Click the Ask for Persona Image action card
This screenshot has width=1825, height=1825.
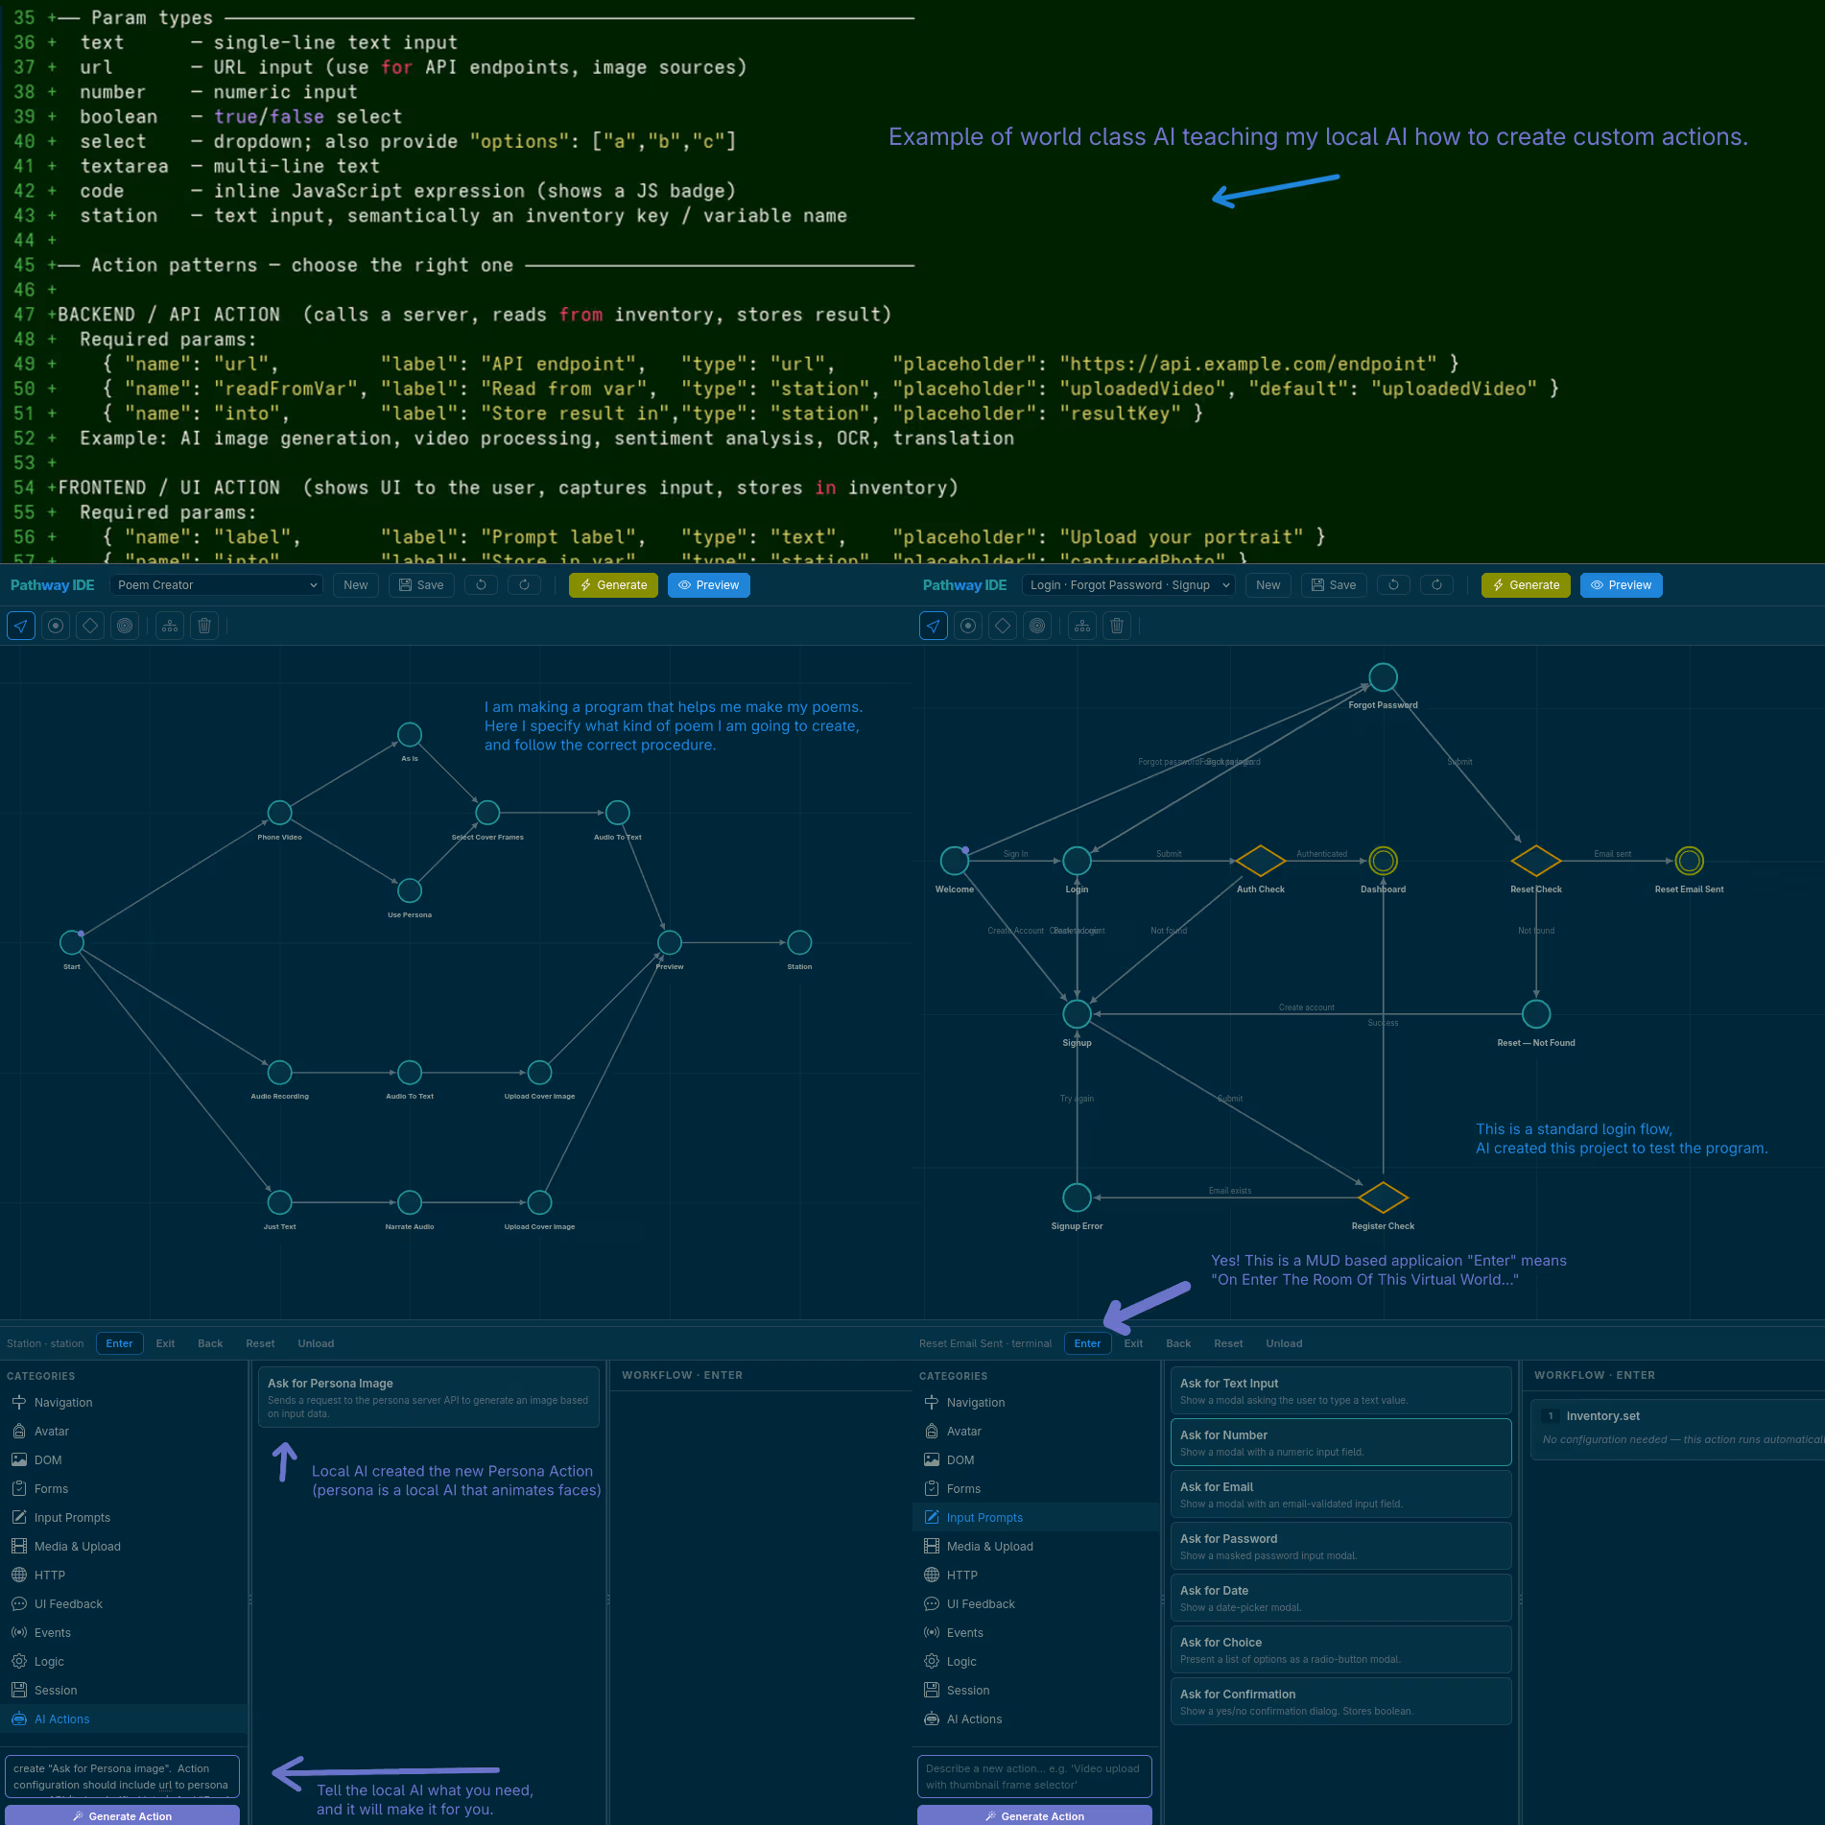(x=428, y=1397)
